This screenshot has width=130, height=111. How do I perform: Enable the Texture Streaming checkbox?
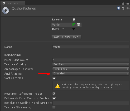54,108
